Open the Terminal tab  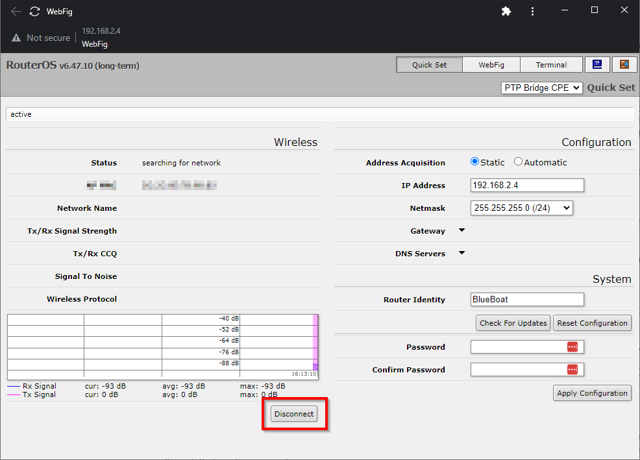[x=551, y=65]
